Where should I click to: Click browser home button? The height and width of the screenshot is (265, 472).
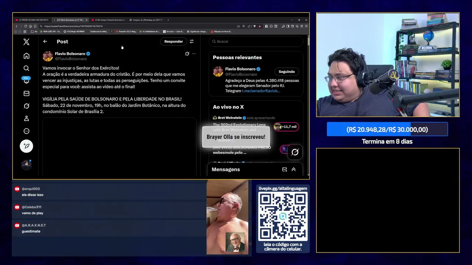point(30,26)
